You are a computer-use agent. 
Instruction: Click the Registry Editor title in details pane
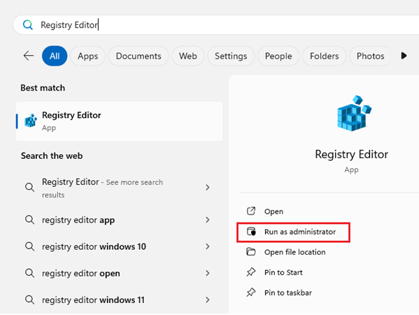[x=351, y=154]
